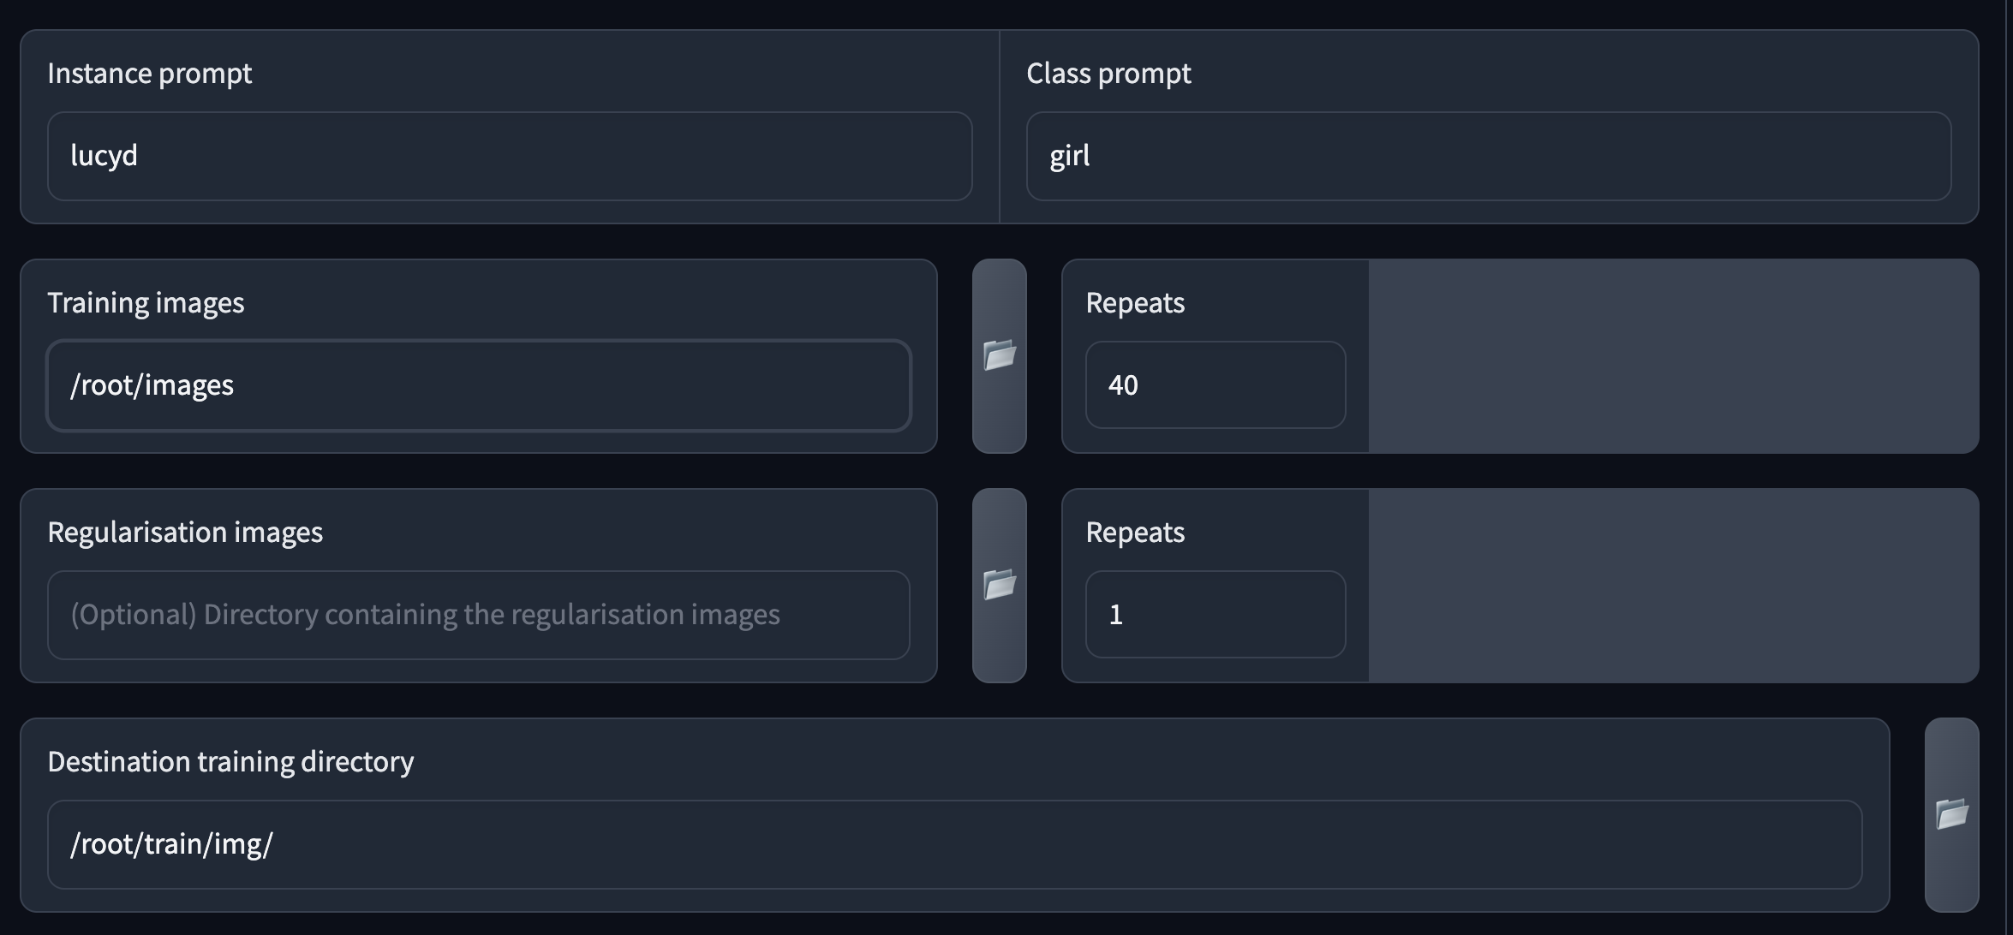
Task: Focus the Instance prompt field containing lucyd
Action: pyautogui.click(x=510, y=156)
